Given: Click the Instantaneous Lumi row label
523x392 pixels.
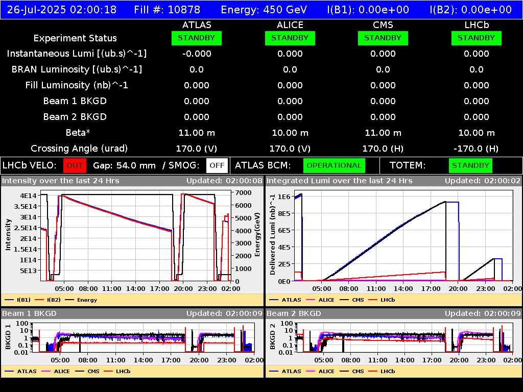Looking at the screenshot, I should point(77,54).
